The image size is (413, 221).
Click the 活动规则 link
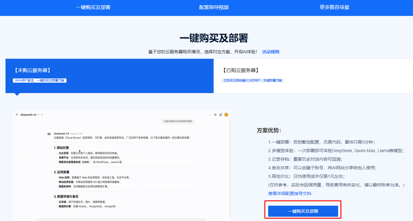tap(271, 52)
